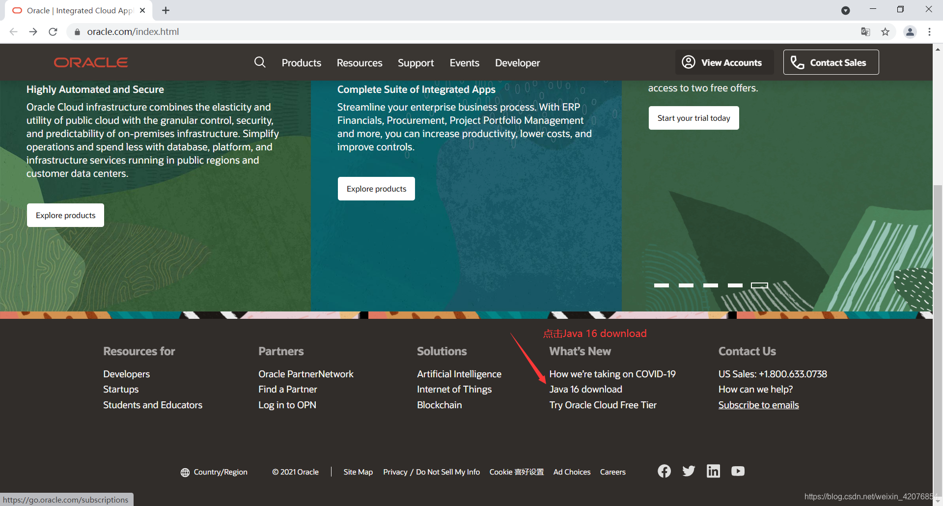Click the scrollbar up arrow
The width and height of the screenshot is (943, 506).
click(938, 49)
